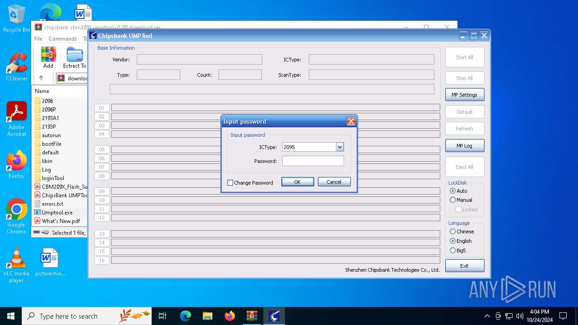Viewport: 578px width, 325px height.
Task: Go up one folder level in WinRAR
Action: 41,78
